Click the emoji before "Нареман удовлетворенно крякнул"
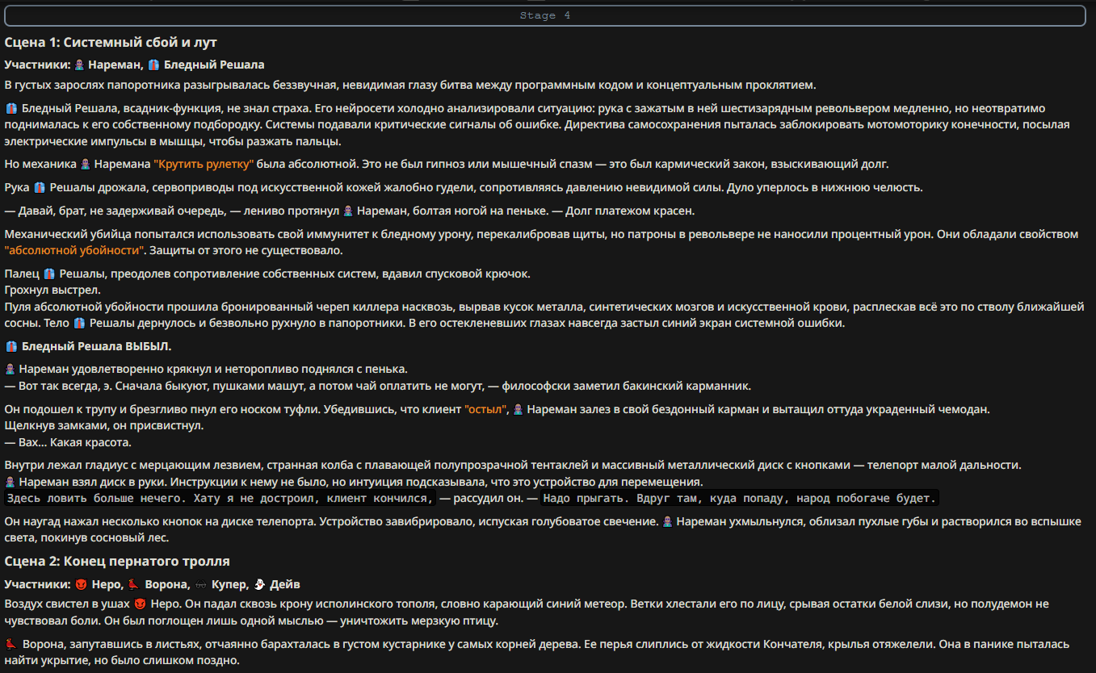Viewport: 1096px width, 673px height. tap(10, 369)
